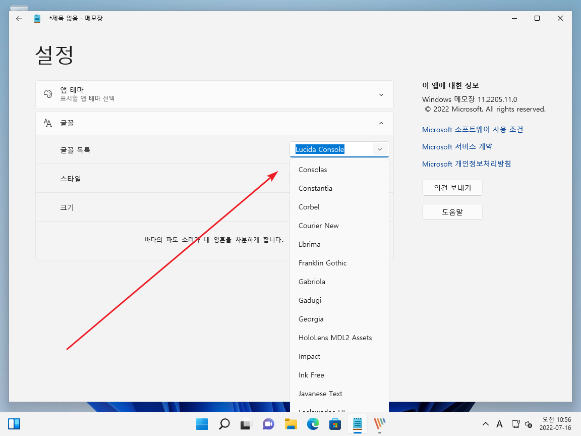The height and width of the screenshot is (436, 581).
Task: Open Microsoft 소프트웨어 사용 조건 link
Action: pyautogui.click(x=473, y=129)
